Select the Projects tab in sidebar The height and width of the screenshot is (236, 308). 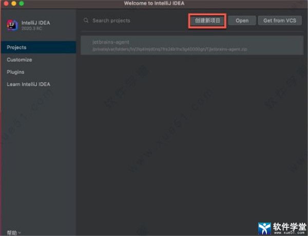pos(38,47)
